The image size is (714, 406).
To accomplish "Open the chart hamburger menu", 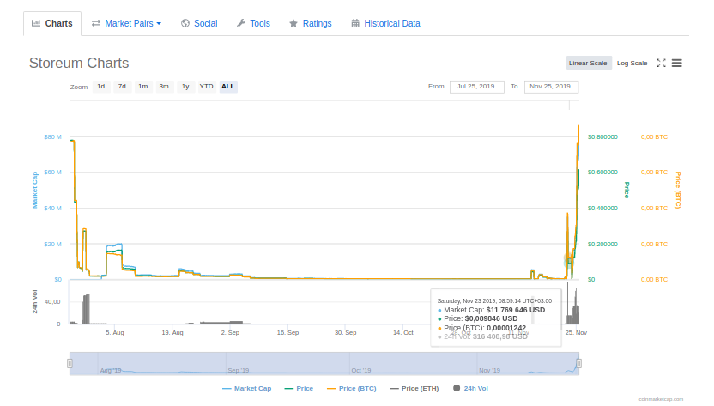I will pyautogui.click(x=676, y=63).
